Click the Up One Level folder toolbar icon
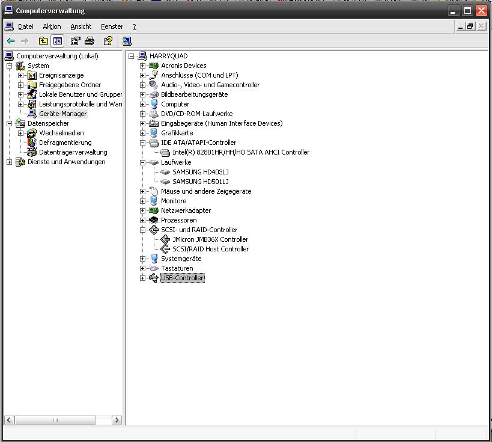492x442 pixels. pos(43,41)
